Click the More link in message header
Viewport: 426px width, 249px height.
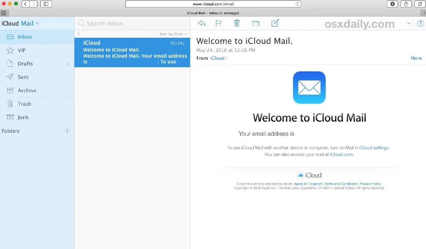click(416, 58)
